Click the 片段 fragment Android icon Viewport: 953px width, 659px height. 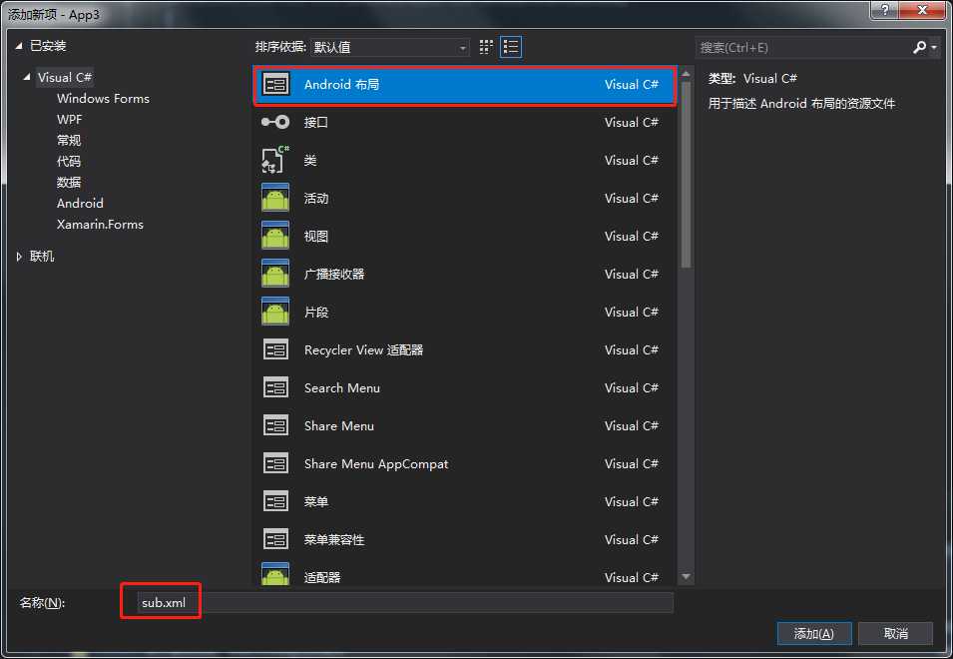pos(275,312)
